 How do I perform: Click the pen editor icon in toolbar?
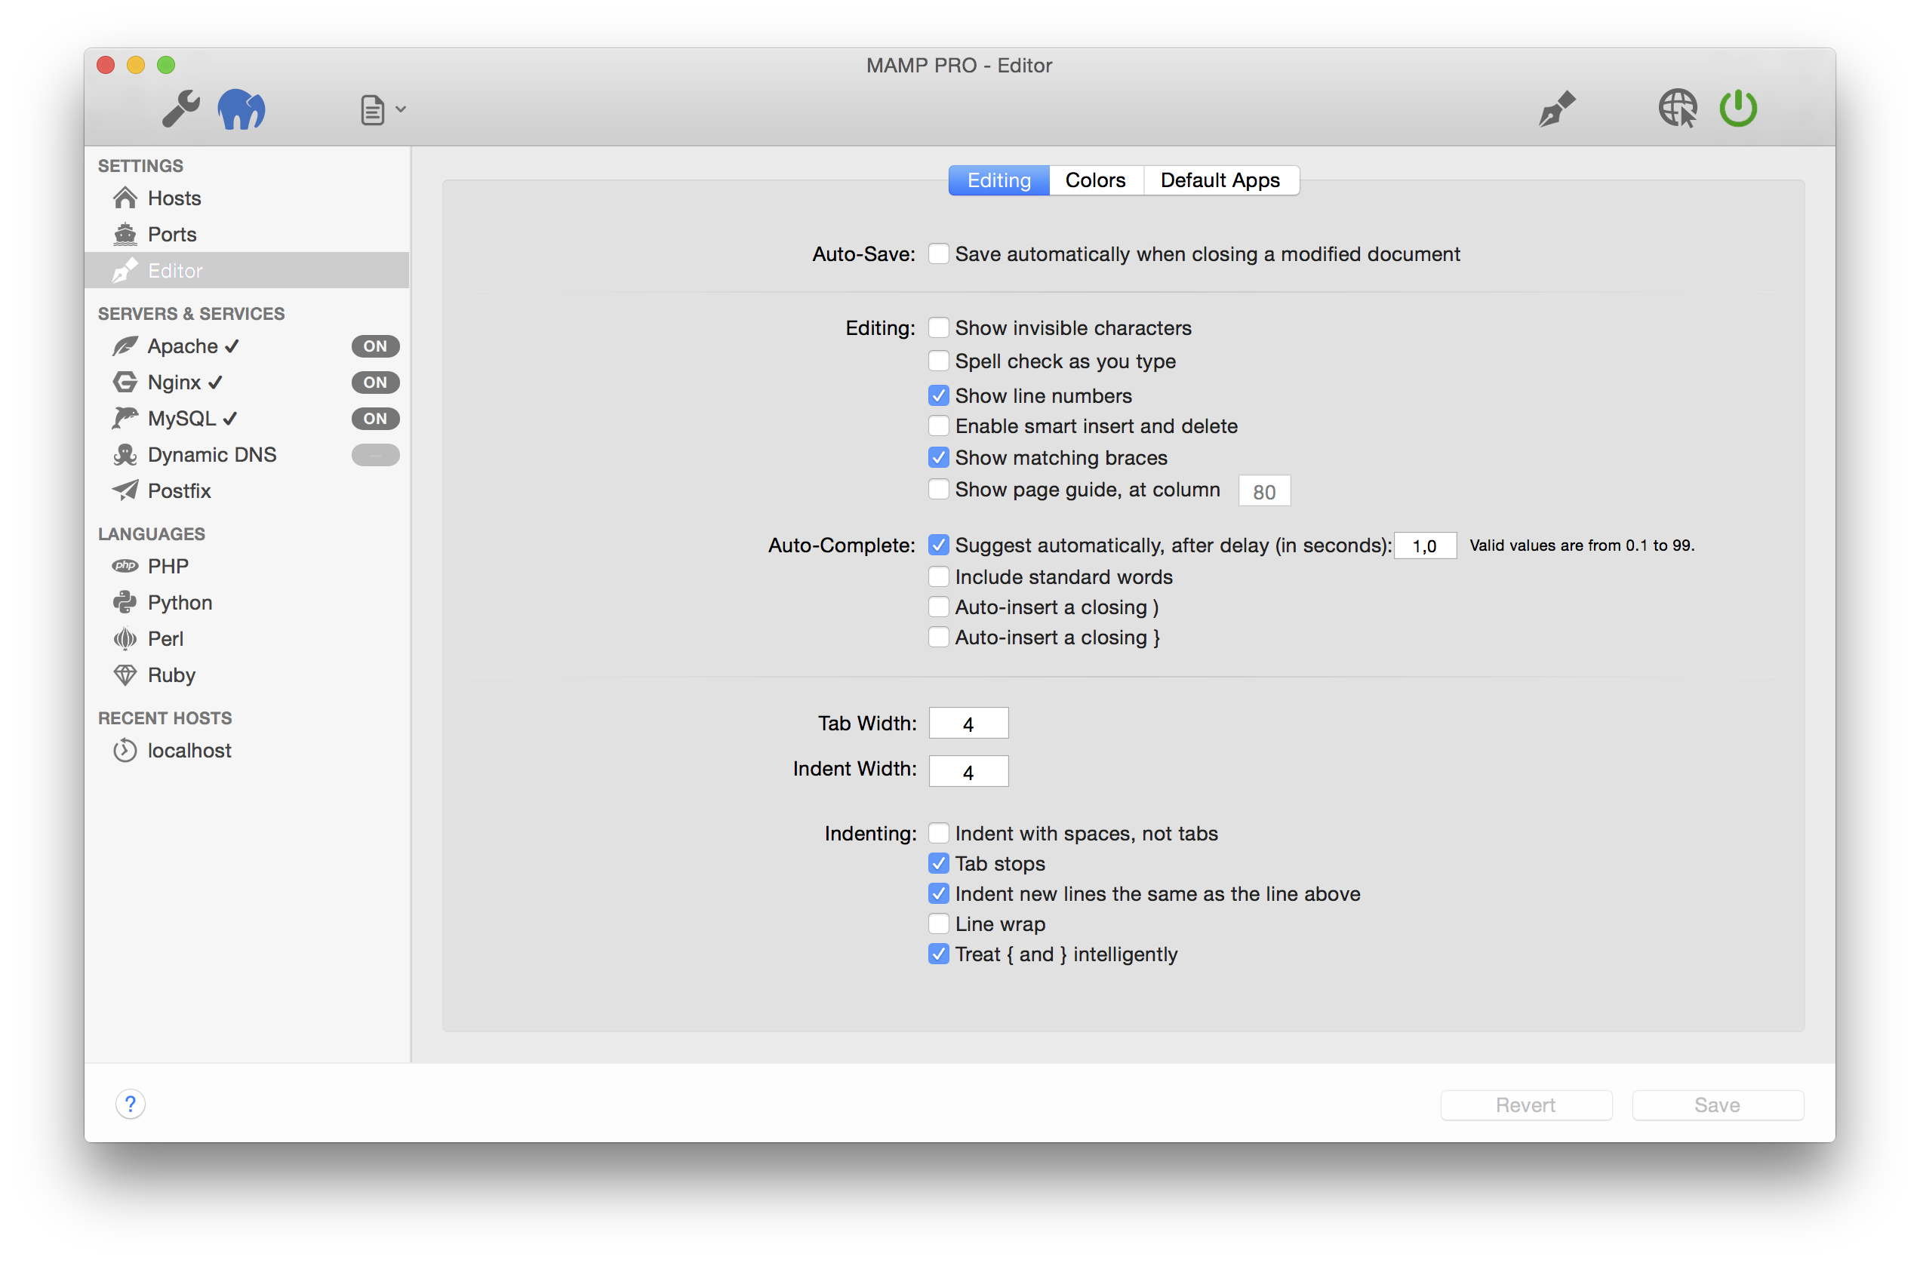[1557, 108]
